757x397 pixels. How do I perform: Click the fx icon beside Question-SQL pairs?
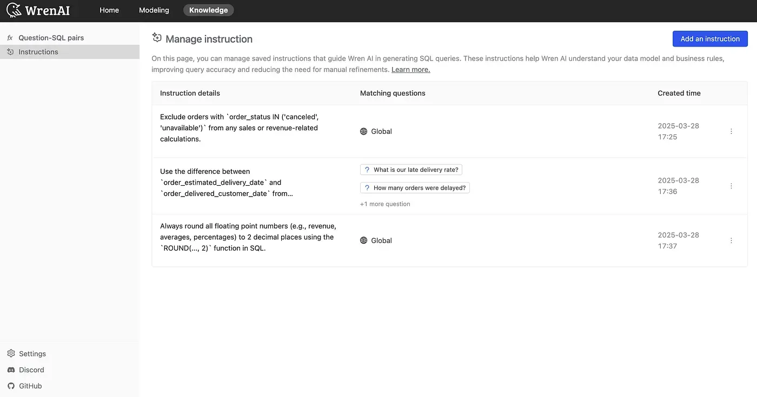10,38
